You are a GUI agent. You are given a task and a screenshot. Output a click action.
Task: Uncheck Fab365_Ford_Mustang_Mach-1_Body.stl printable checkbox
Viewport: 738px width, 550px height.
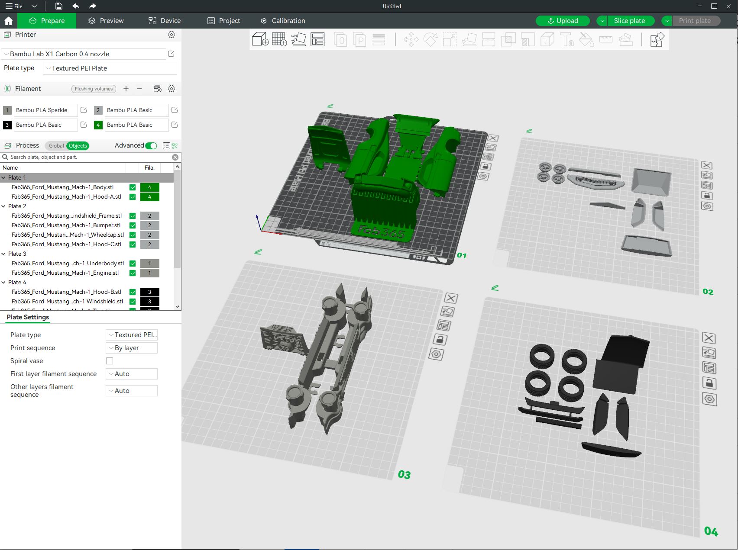[x=133, y=187]
